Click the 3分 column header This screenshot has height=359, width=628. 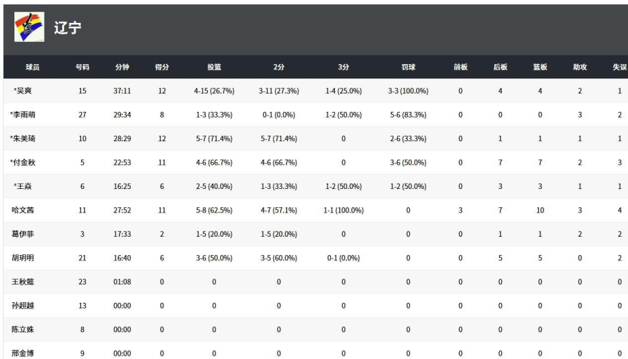coord(343,67)
